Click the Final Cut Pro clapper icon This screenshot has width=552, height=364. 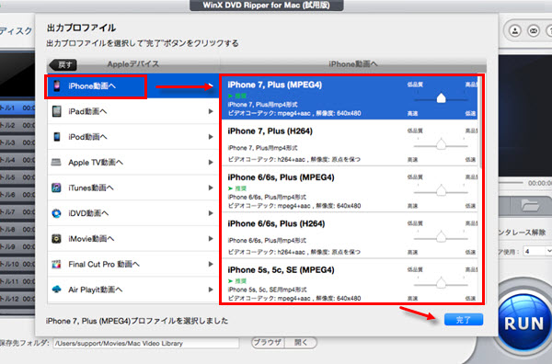pos(56,264)
